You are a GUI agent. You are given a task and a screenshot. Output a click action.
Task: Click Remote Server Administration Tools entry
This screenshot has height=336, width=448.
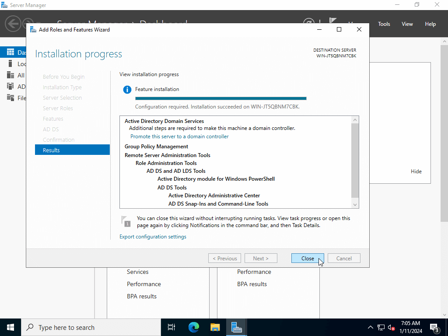168,155
